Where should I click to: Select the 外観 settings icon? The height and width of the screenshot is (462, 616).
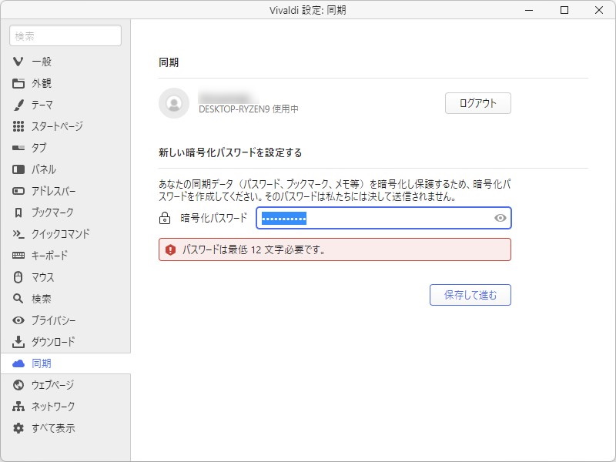click(x=18, y=83)
